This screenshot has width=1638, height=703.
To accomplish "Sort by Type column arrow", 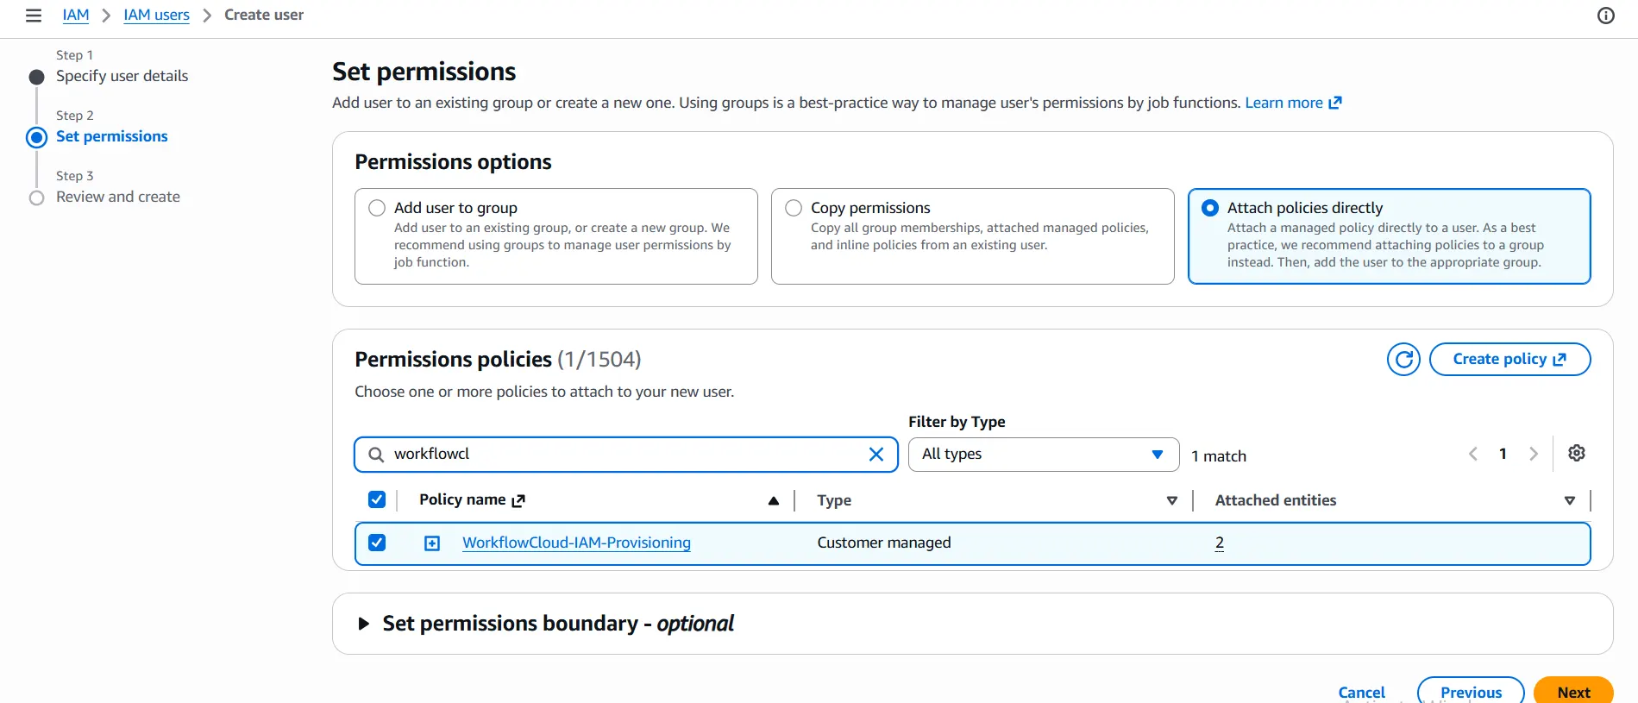I will coord(1172,500).
